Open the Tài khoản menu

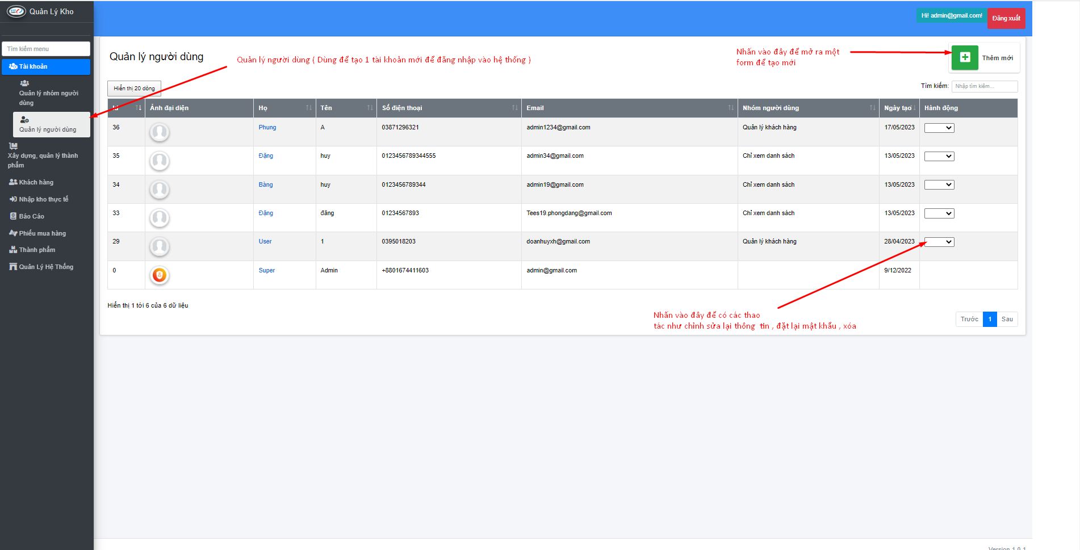pos(46,66)
